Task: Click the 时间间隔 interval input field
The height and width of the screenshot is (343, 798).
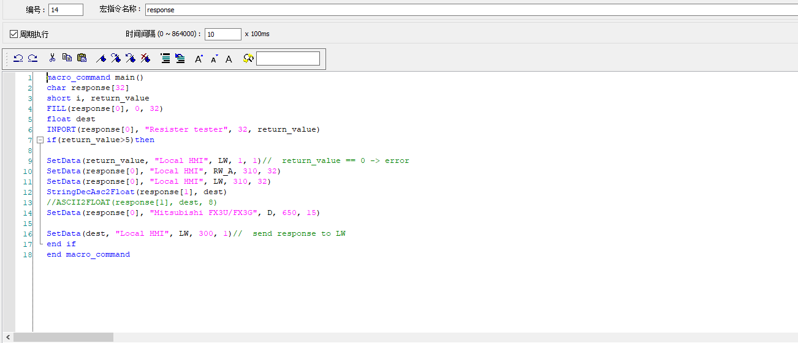Action: 222,34
